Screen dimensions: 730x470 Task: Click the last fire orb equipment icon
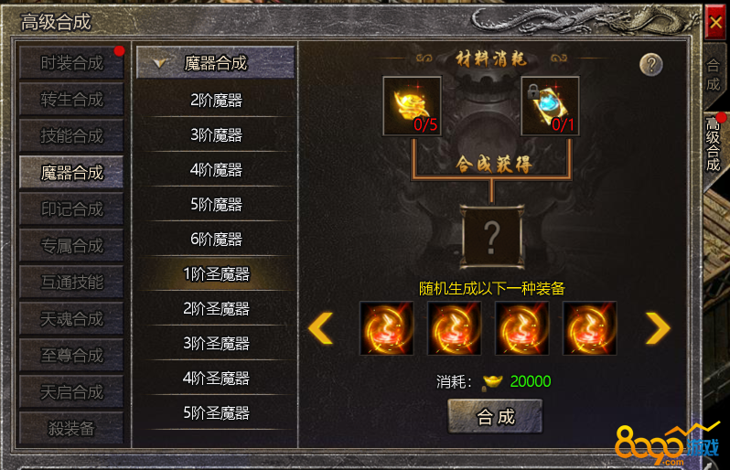(x=589, y=328)
